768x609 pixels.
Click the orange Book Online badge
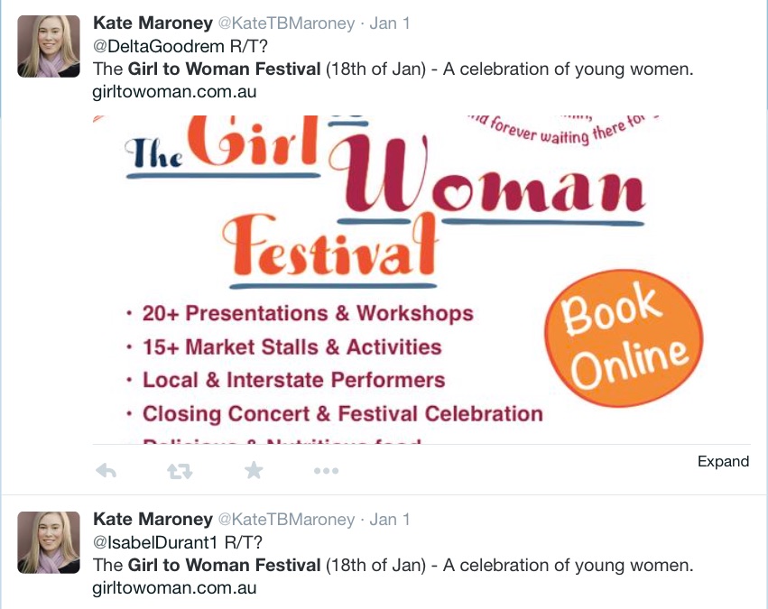(623, 334)
